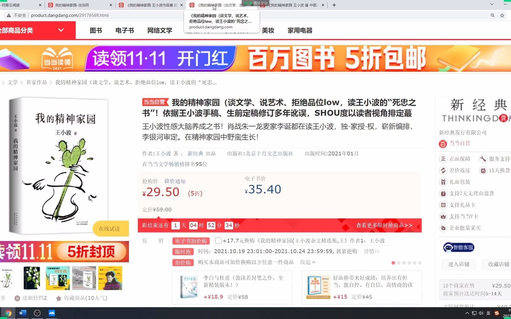Open the 李白与杜甫 add-on product

coord(232,287)
